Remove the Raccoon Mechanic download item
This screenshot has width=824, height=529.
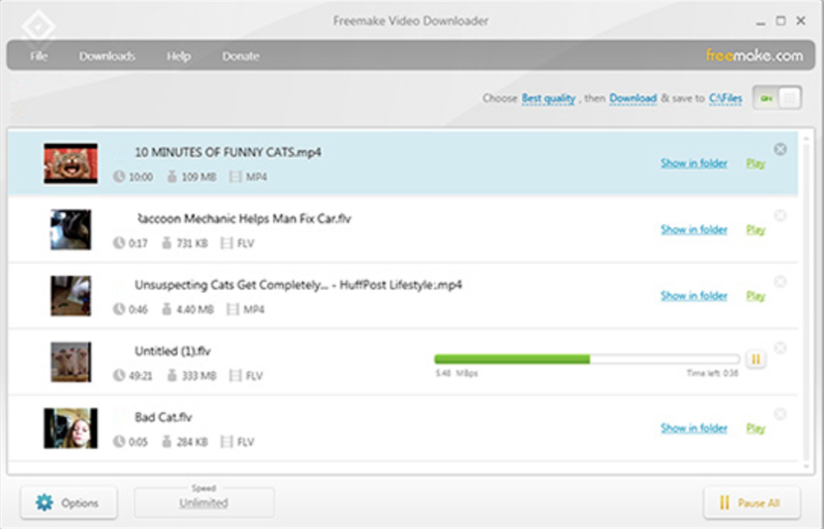coord(780,216)
